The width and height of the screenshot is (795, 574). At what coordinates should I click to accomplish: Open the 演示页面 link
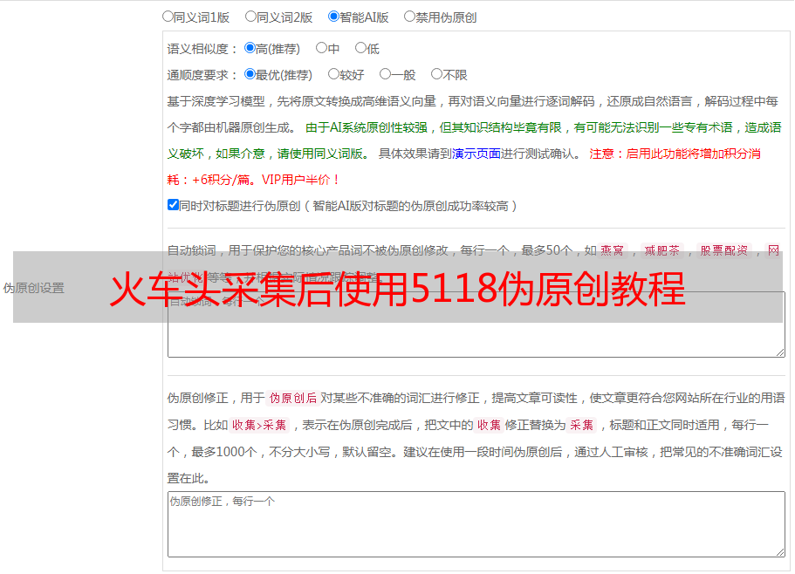tap(476, 154)
